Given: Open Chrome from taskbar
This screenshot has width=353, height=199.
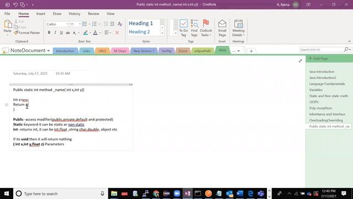Looking at the screenshot, I should pyautogui.click(x=156, y=193).
